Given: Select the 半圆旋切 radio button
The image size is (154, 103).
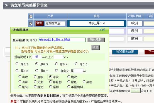Looking at the screenshot, I should 69,86.
